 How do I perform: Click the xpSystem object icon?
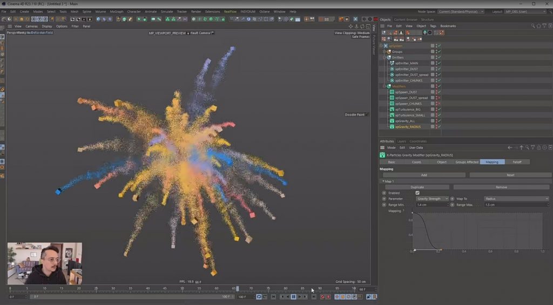coord(386,46)
